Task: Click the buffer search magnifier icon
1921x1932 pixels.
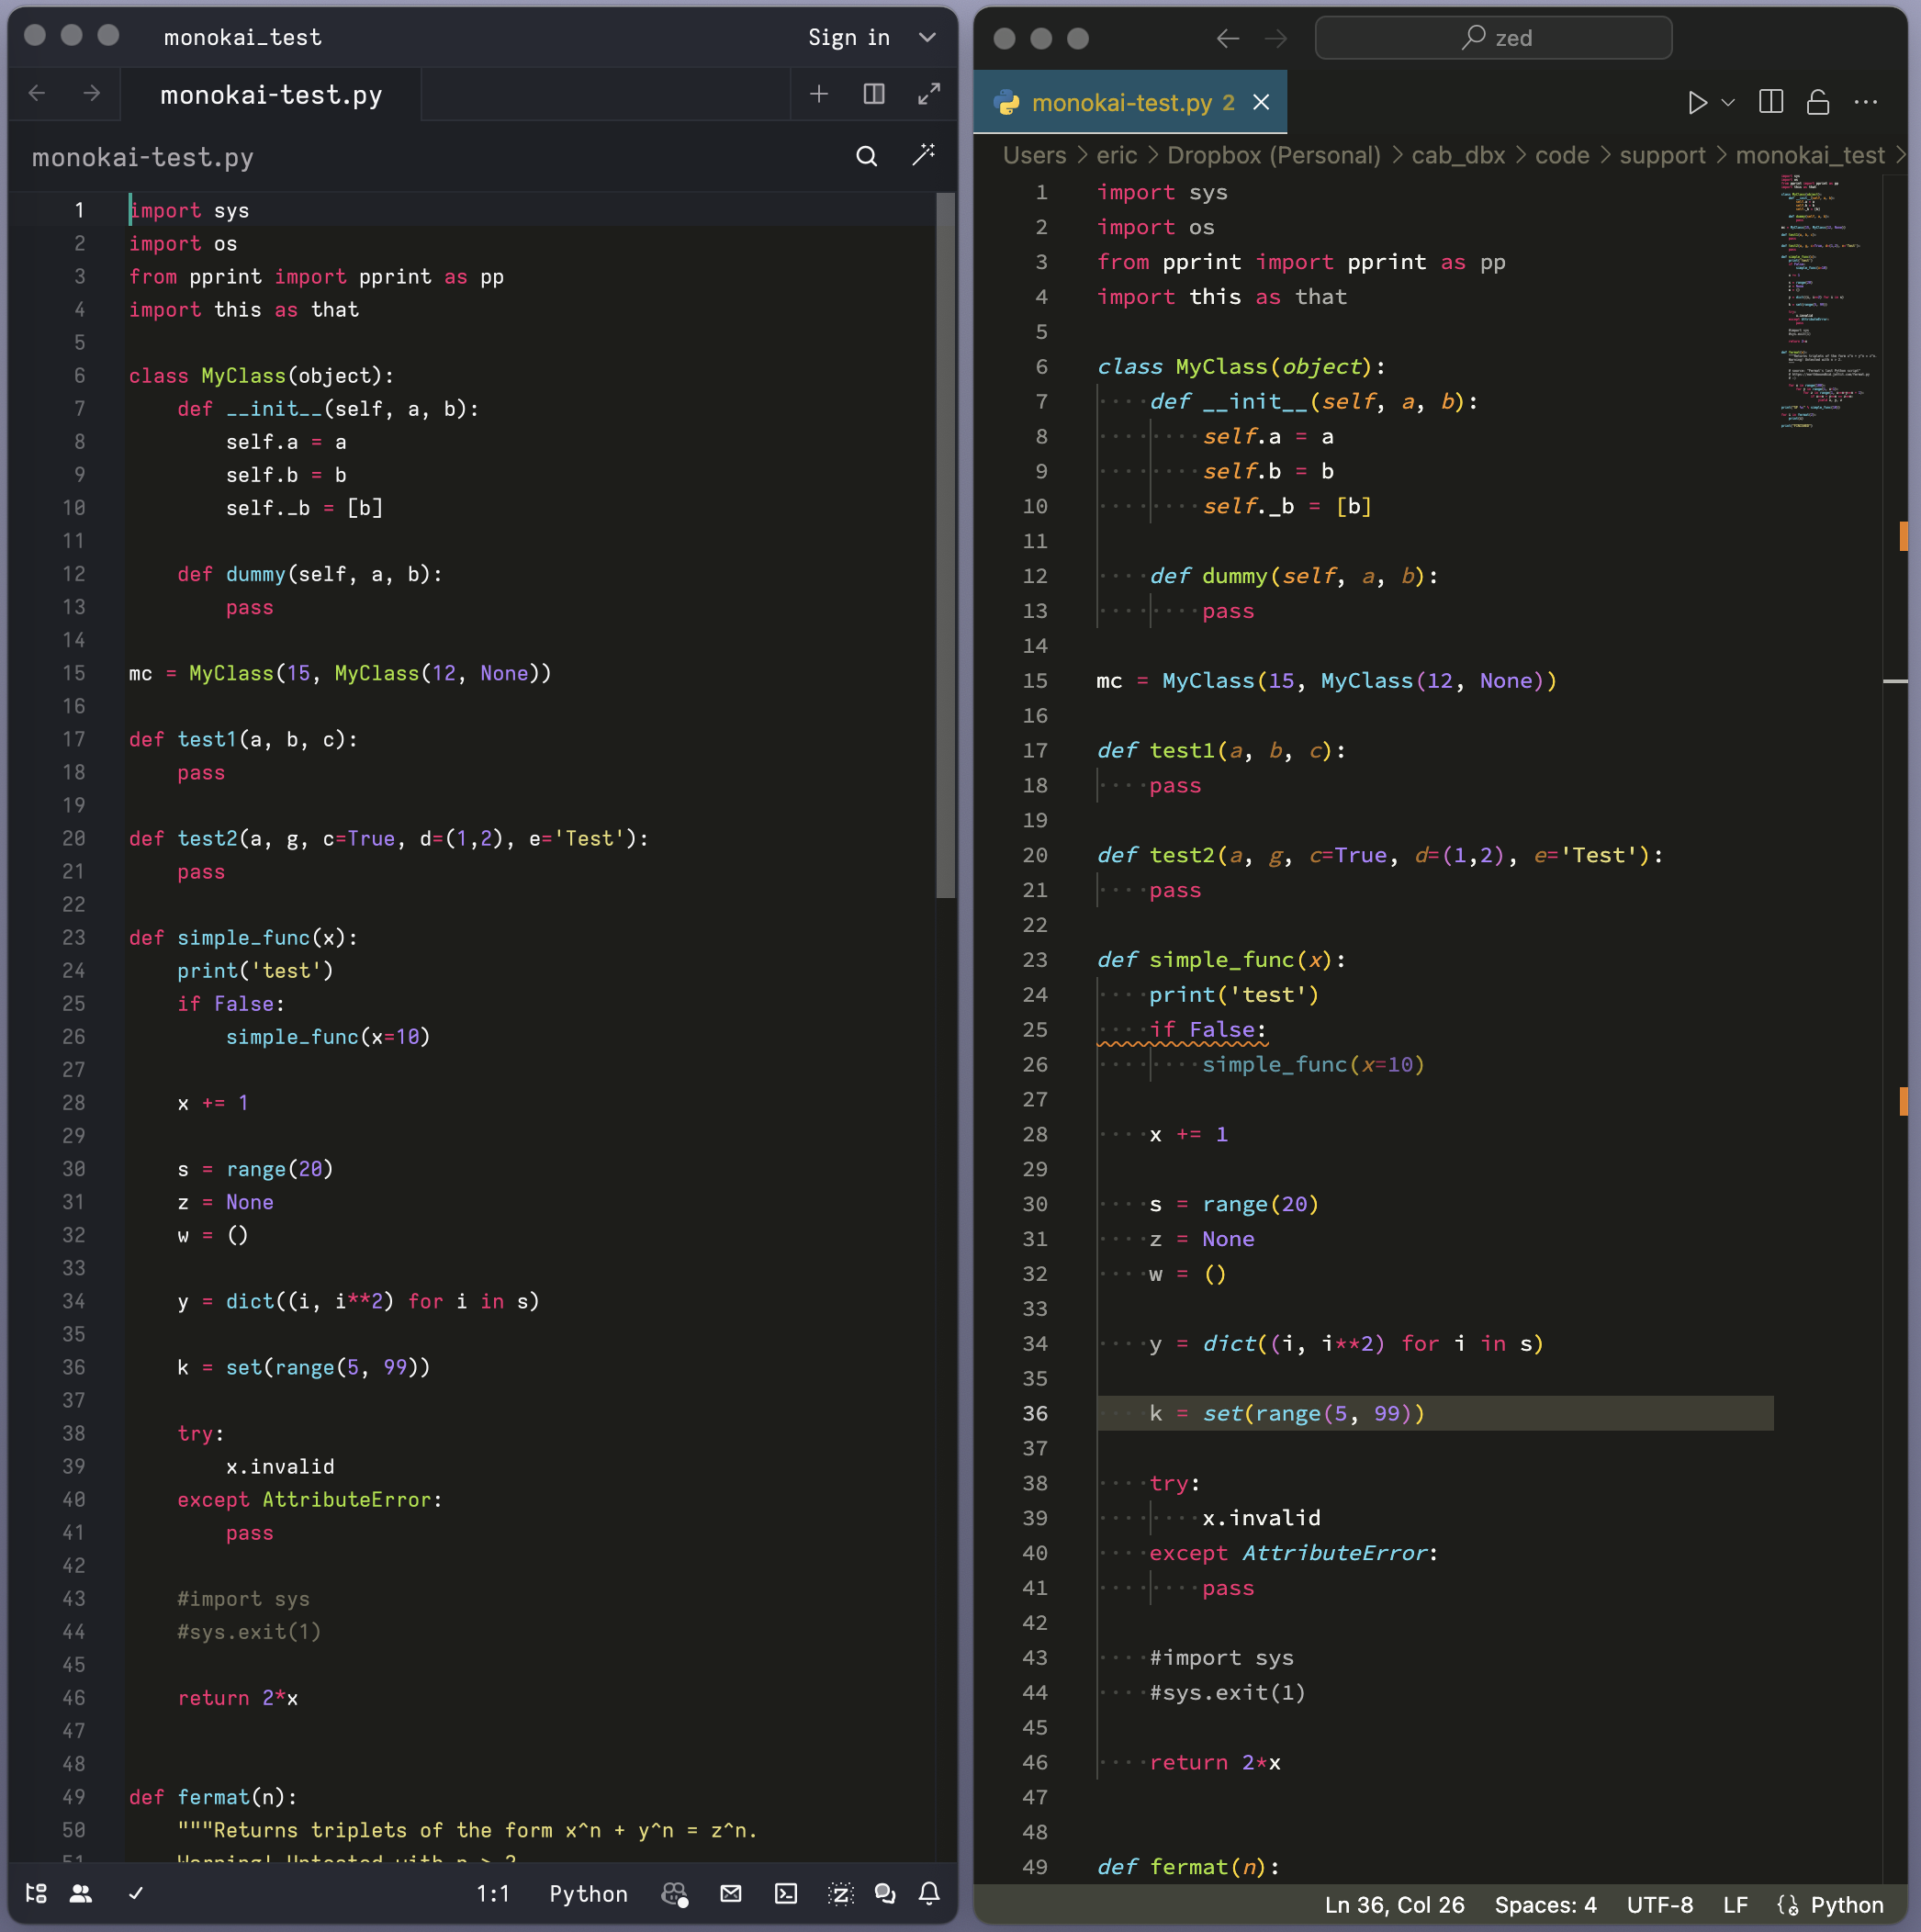Action: tap(866, 156)
